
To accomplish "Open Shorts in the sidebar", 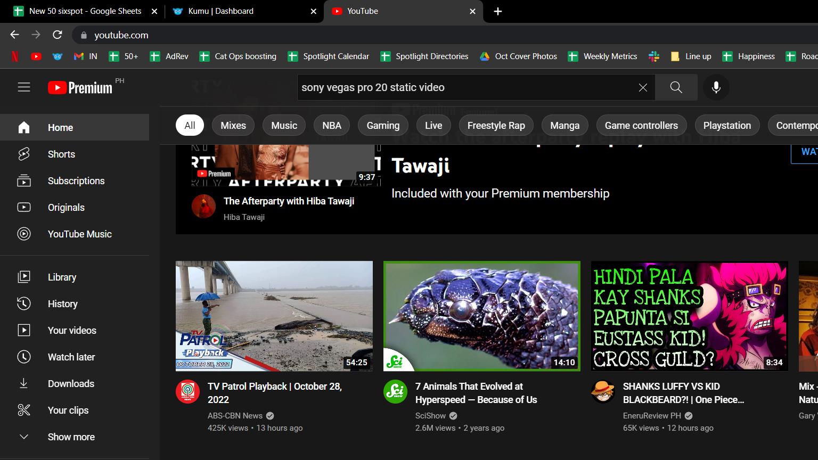I will 61,154.
